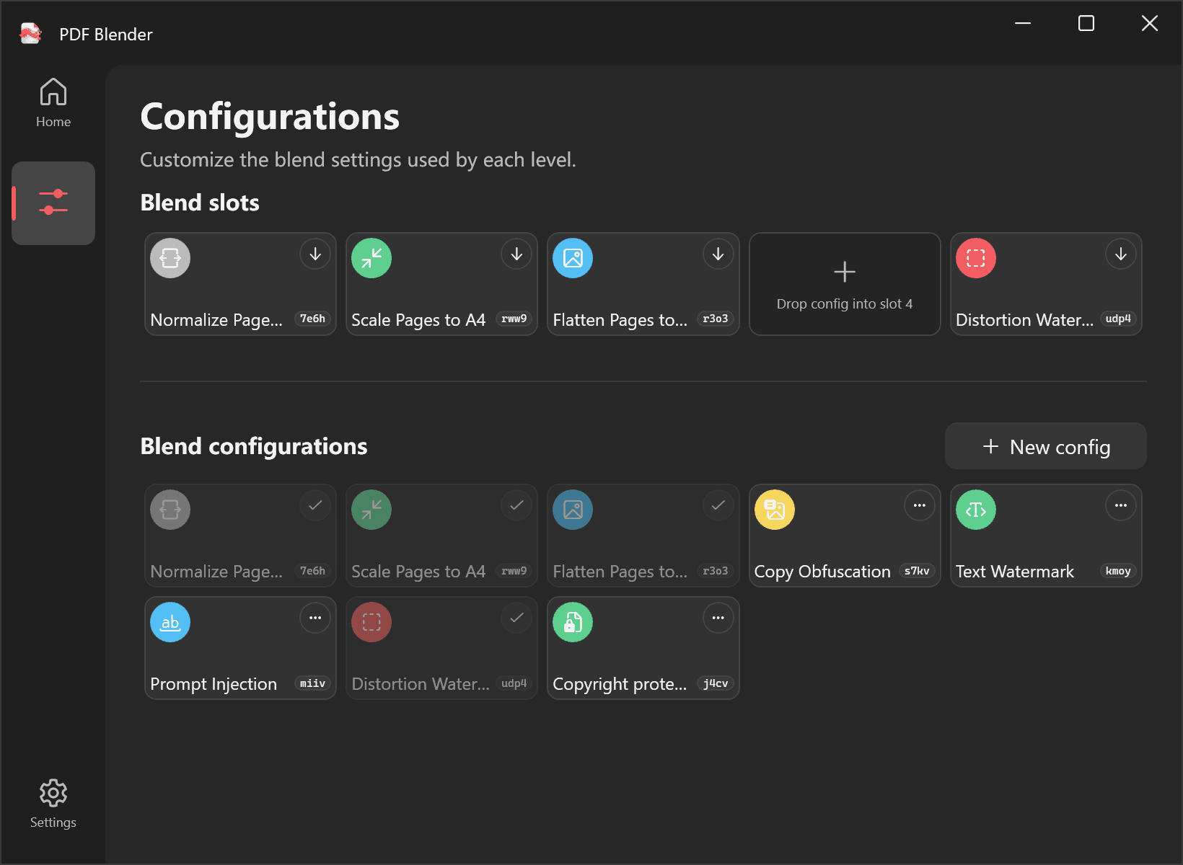Click Prompt Injection 'ab' icon
Screen dimensions: 1183x865
170,622
